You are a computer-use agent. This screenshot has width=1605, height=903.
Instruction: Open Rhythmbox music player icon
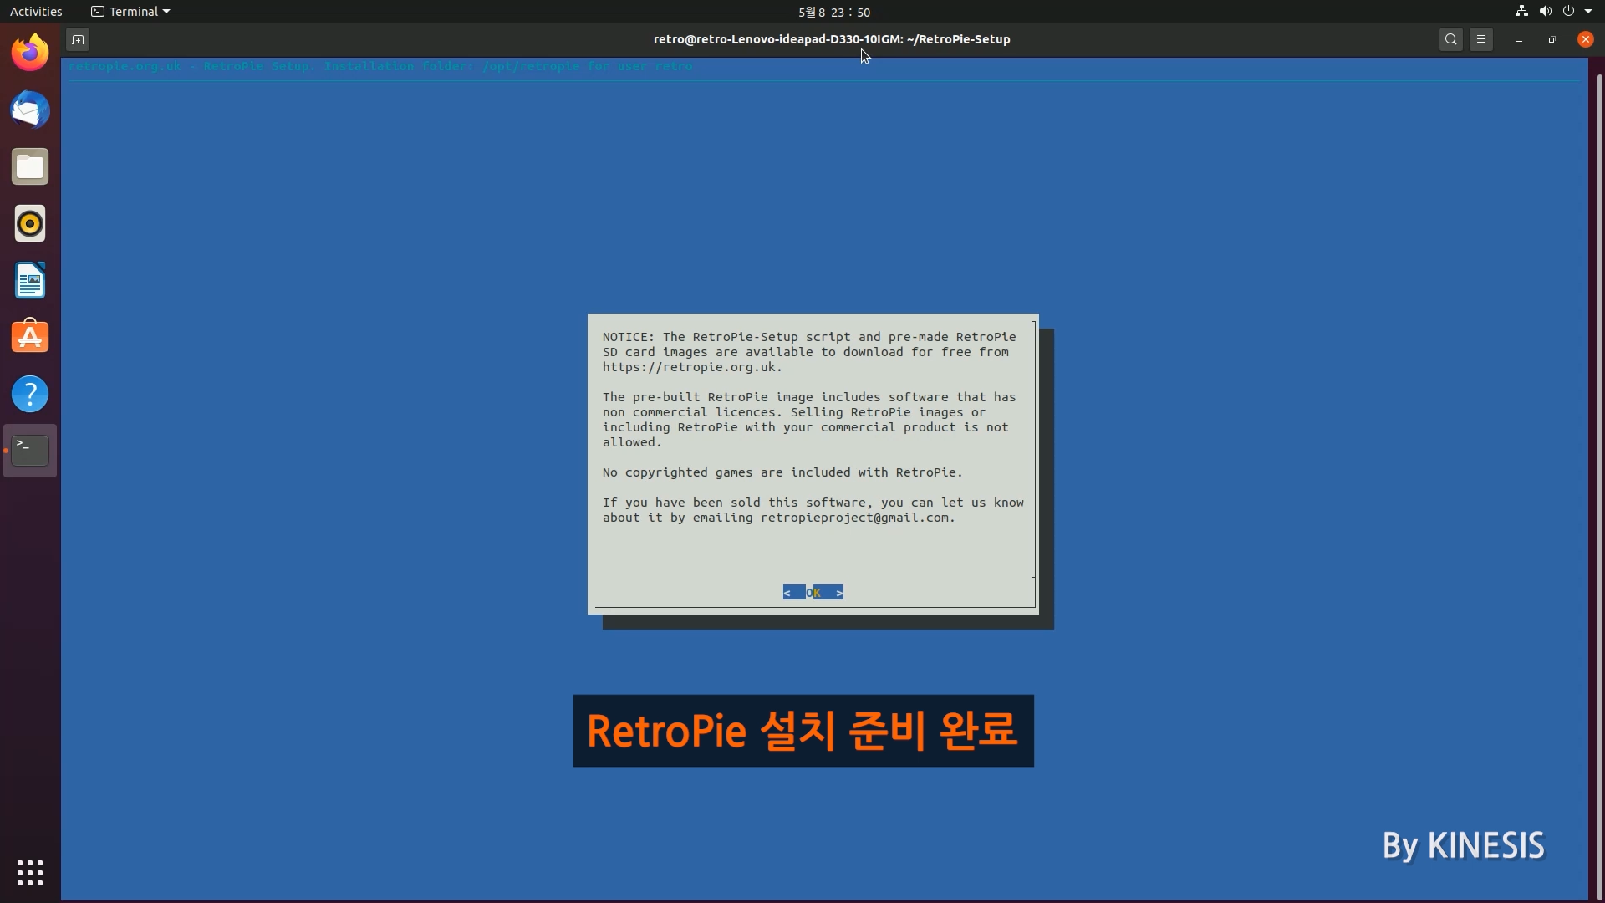point(30,224)
